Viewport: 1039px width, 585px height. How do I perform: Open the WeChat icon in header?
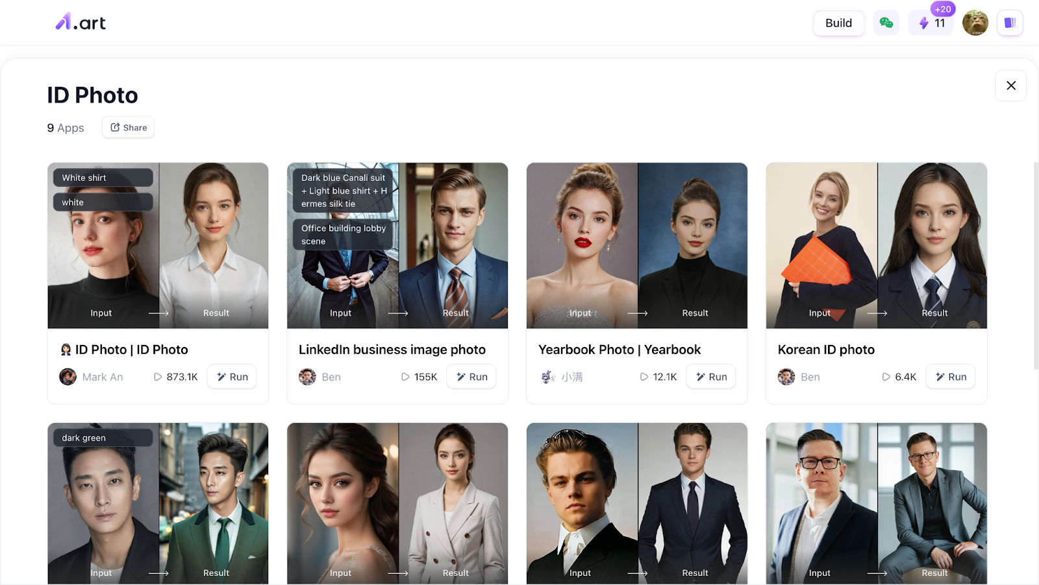click(886, 23)
